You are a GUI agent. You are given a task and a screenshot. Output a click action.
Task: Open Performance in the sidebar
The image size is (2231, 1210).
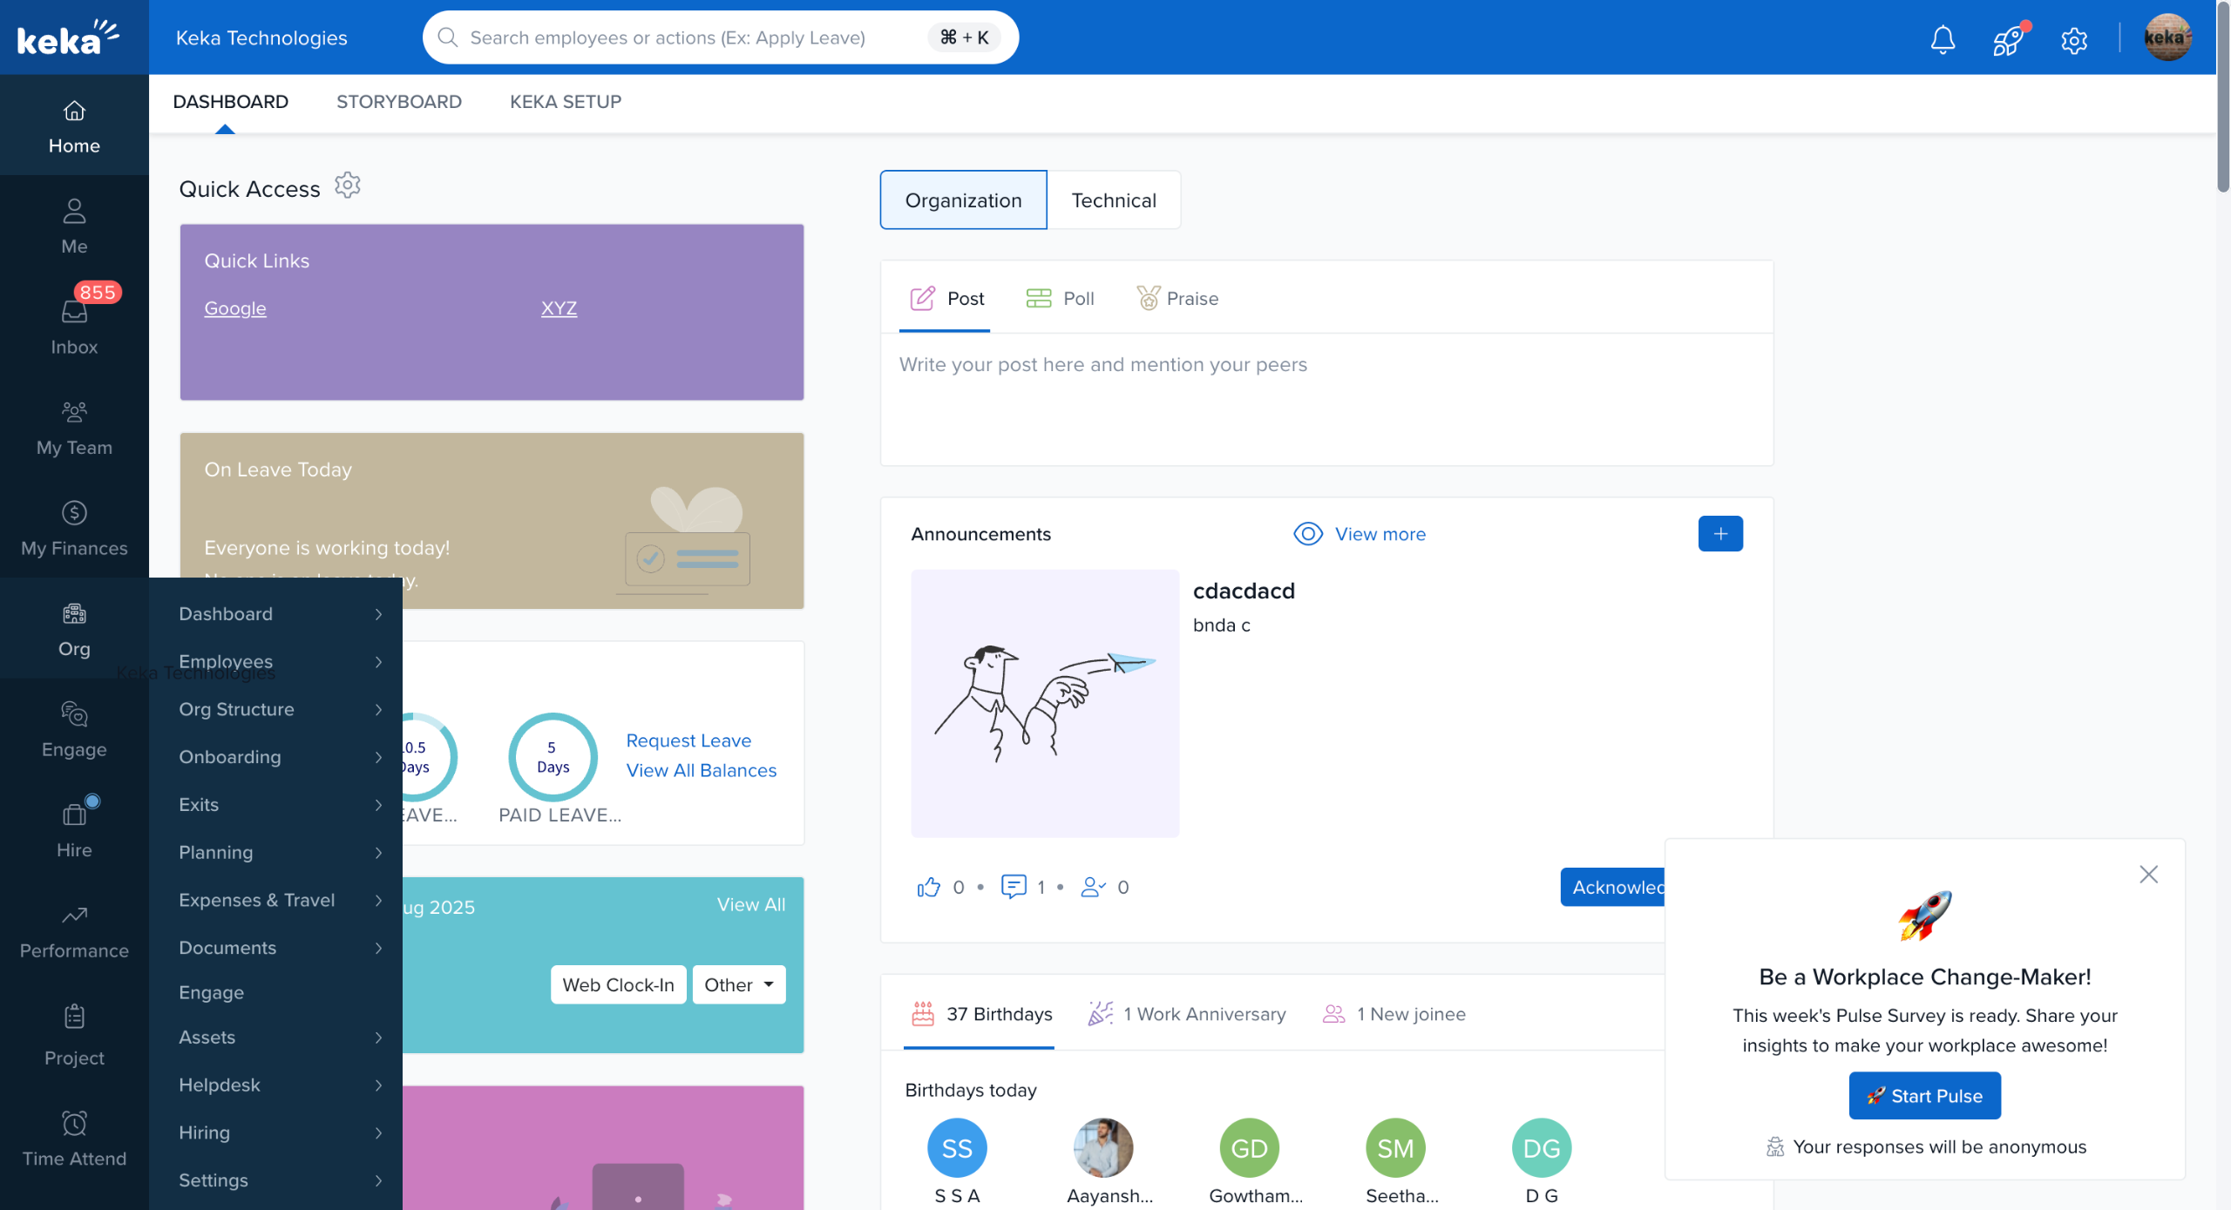pos(74,930)
